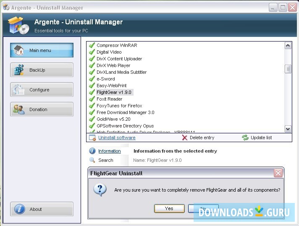
Task: Click green check next to FlightGear v1.9.0
Action: [x=92, y=92]
